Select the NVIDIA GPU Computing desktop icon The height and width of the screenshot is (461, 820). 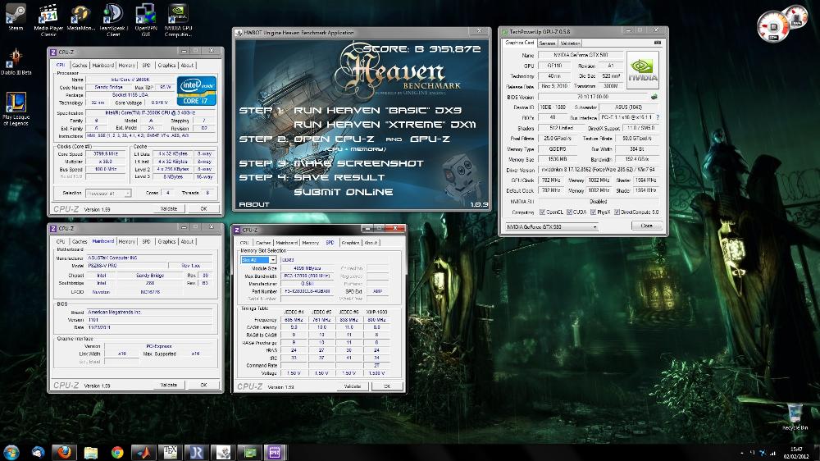[x=178, y=21]
